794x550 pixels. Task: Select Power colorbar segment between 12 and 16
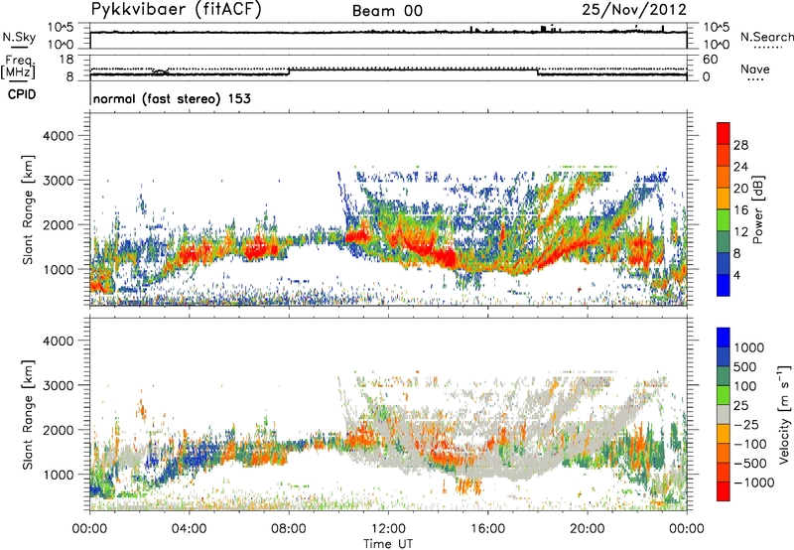point(724,219)
